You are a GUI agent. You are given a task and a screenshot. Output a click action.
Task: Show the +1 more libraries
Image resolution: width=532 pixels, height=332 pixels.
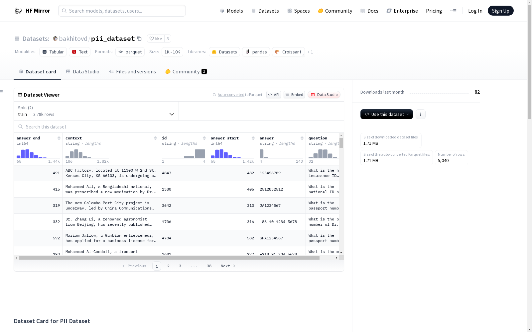click(x=310, y=52)
